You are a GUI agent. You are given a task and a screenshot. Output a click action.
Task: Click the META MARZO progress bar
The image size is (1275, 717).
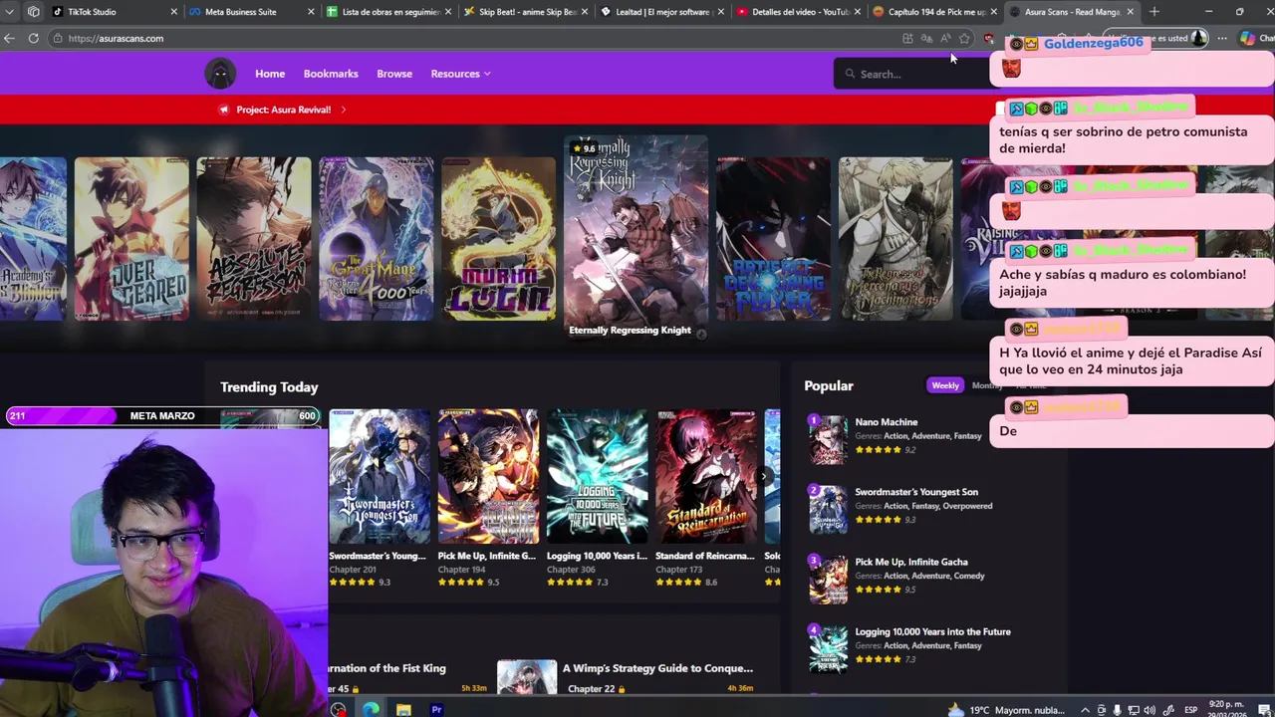coord(162,416)
